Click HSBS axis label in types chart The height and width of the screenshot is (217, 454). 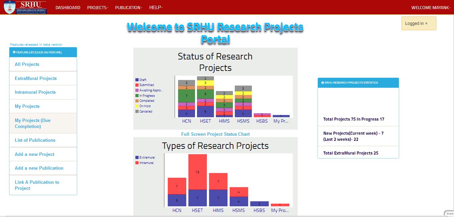point(259,211)
